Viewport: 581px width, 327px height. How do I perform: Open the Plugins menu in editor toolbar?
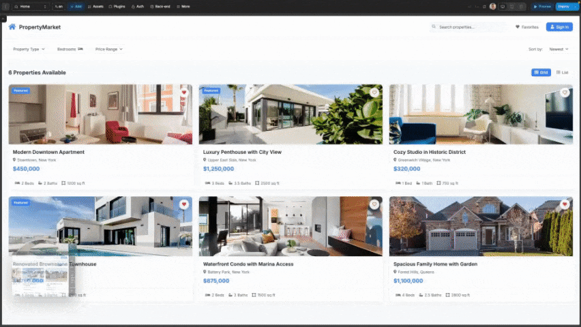point(119,6)
